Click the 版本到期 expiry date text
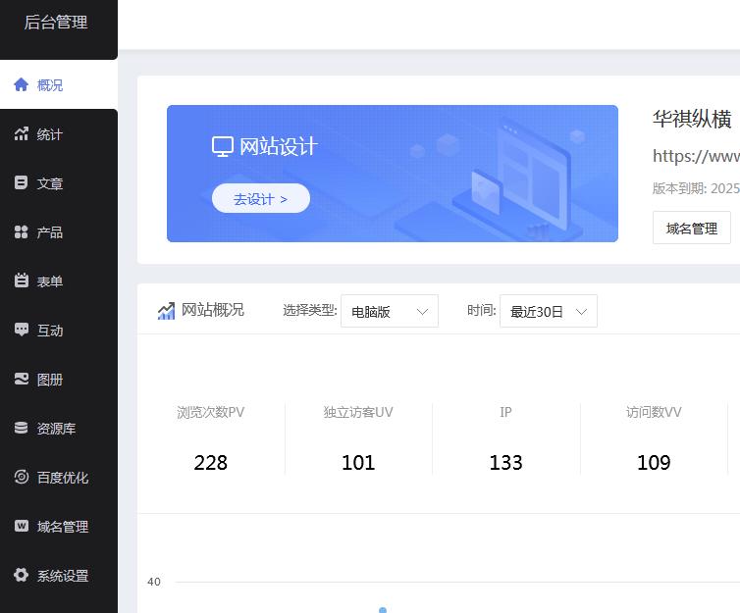Screen dimensions: 740x613 click(x=696, y=188)
